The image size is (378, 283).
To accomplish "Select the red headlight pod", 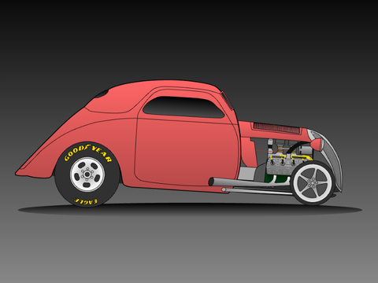I will [315, 144].
